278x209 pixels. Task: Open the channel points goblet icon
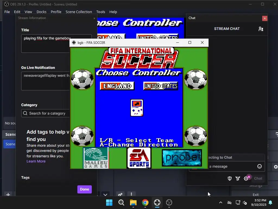pos(238,179)
